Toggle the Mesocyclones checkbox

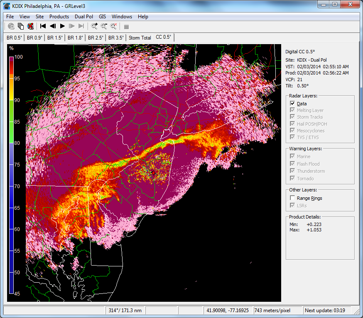click(292, 131)
